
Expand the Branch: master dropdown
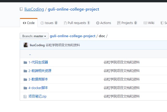point(34,36)
